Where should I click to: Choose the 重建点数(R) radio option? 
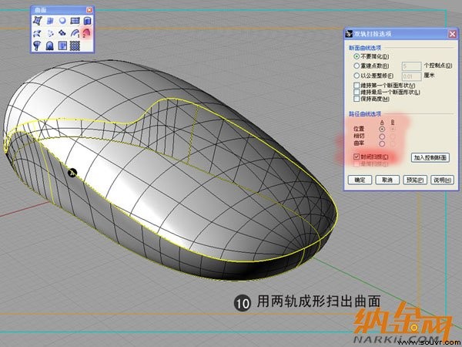point(357,66)
